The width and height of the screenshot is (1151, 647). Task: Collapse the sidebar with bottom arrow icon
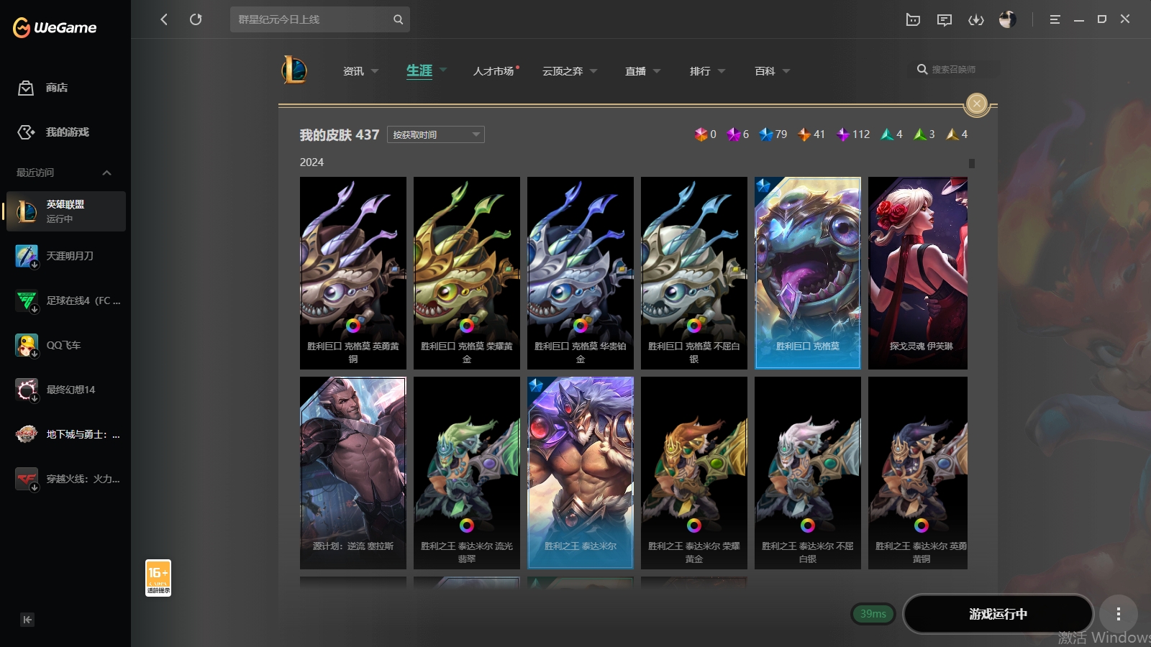click(27, 620)
